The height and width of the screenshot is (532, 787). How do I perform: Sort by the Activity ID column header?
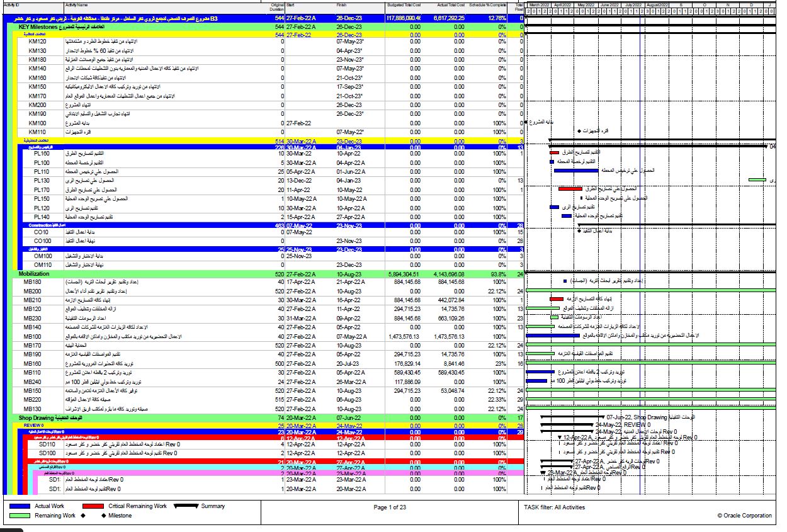(x=13, y=4)
